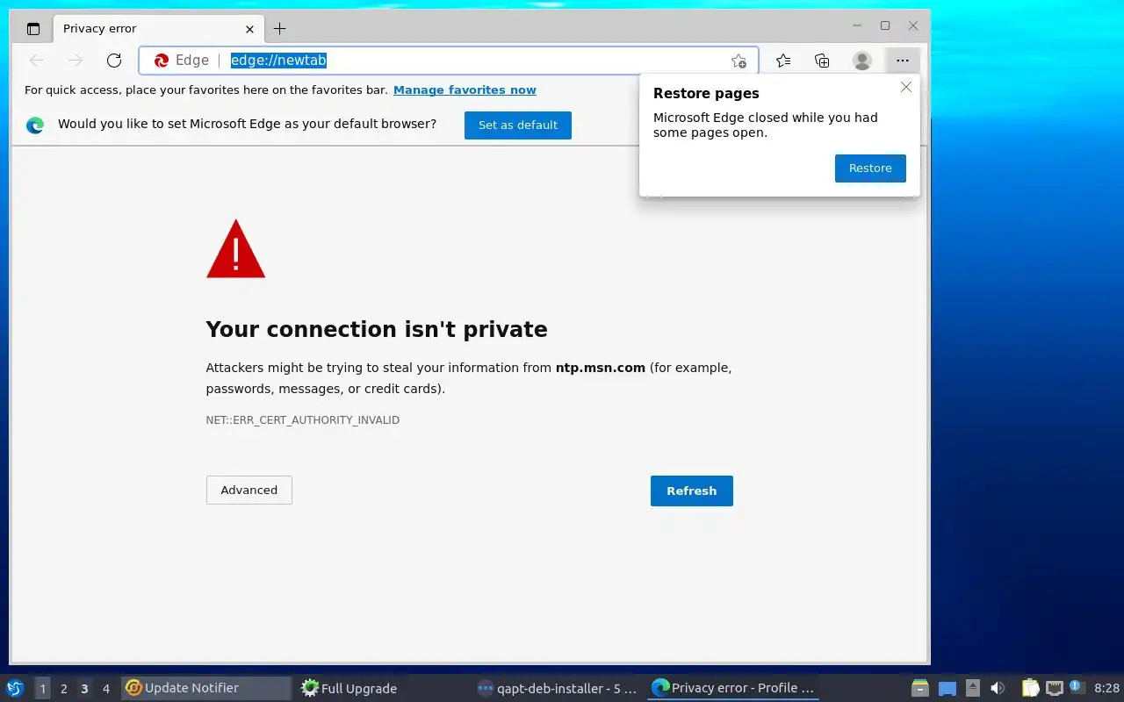The image size is (1124, 702).
Task: Open the Favorites list icon
Action: [x=783, y=61]
